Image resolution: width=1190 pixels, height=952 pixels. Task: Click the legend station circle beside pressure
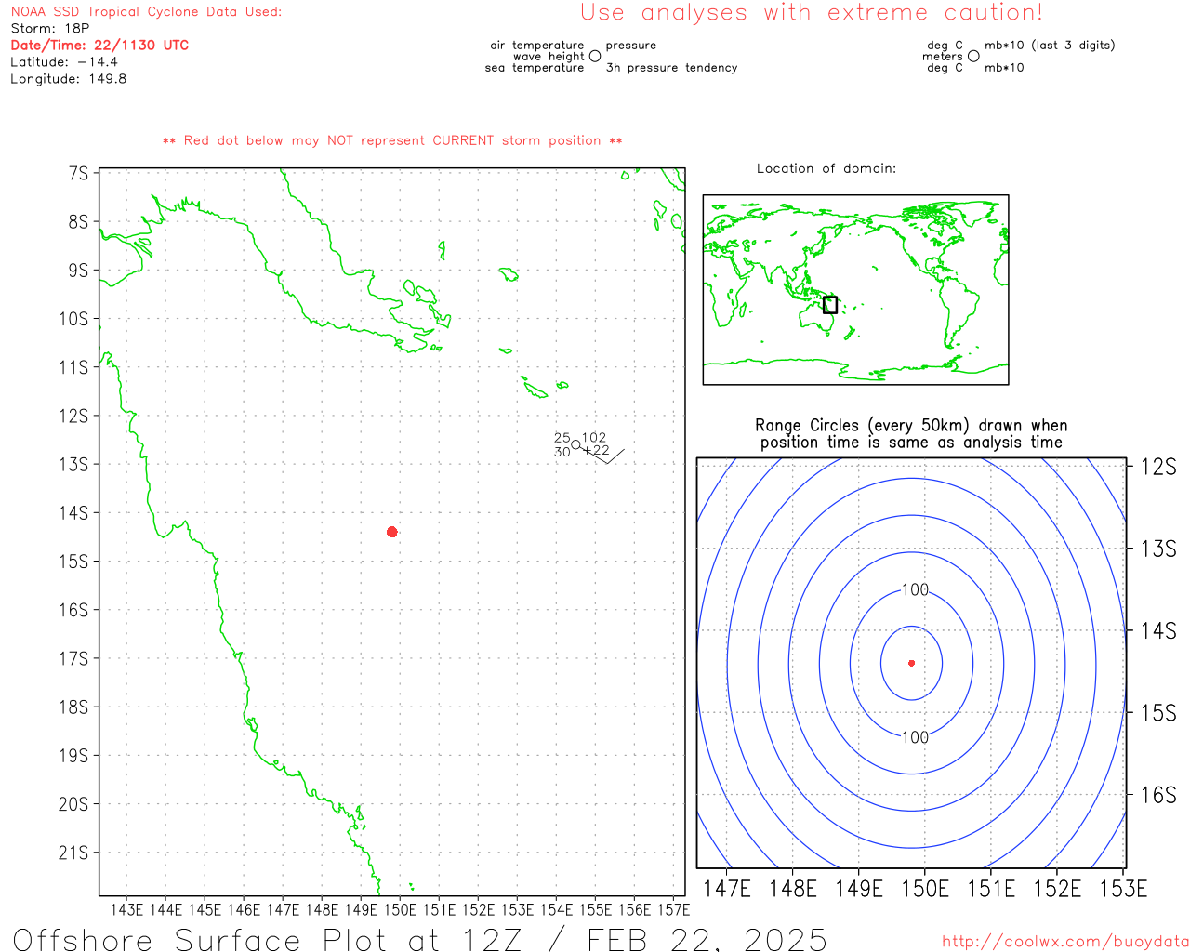(x=595, y=57)
